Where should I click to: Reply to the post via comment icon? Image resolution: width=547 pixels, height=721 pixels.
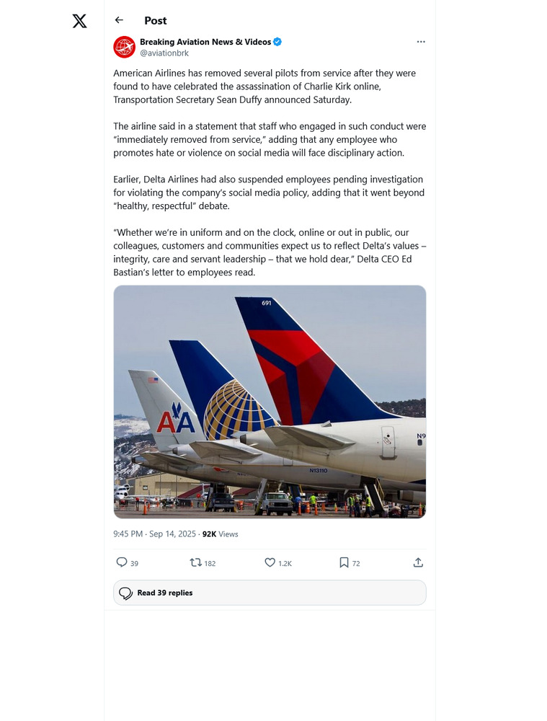point(122,562)
